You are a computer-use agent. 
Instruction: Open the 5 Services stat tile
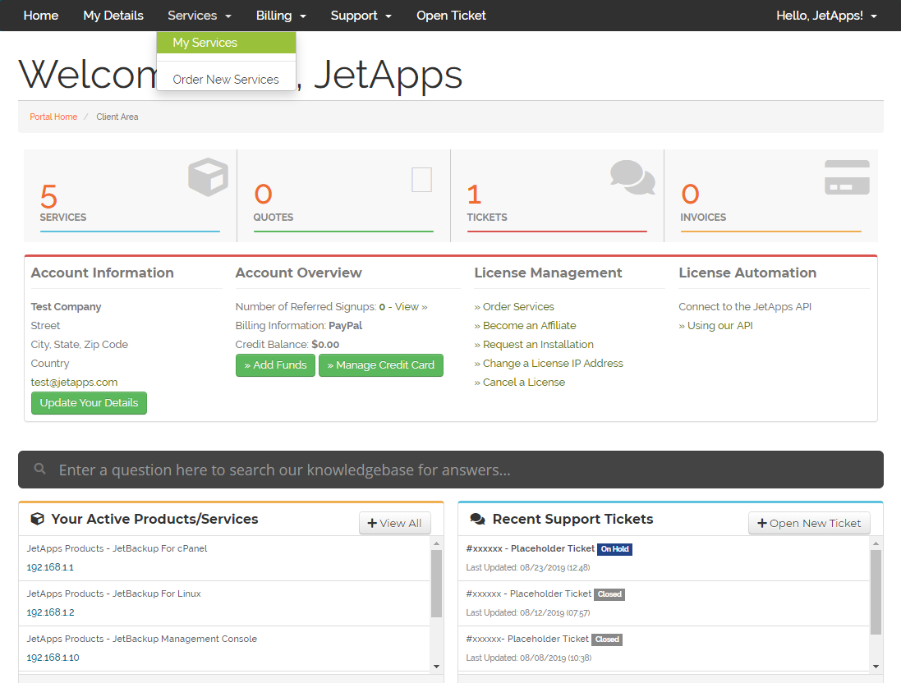pos(130,195)
